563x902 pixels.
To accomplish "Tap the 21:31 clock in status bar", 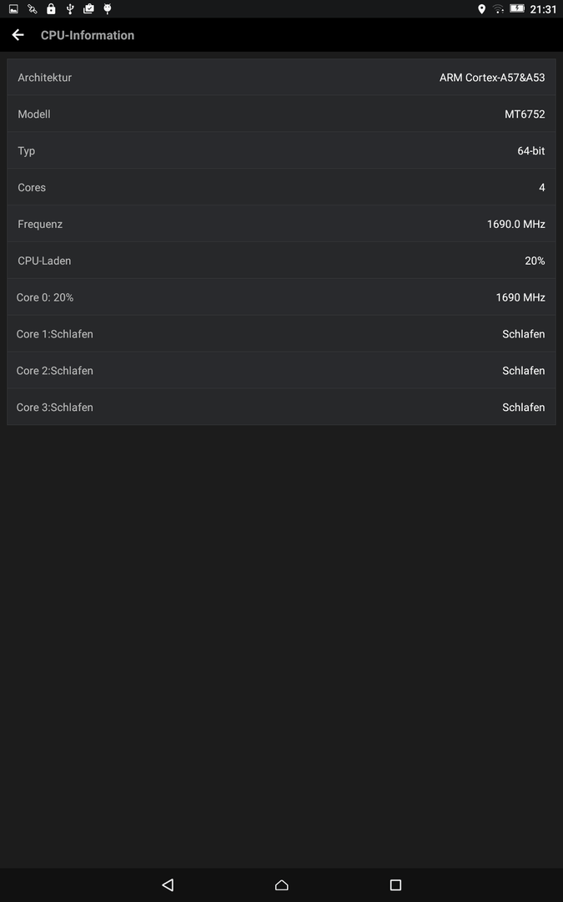I will tap(543, 9).
